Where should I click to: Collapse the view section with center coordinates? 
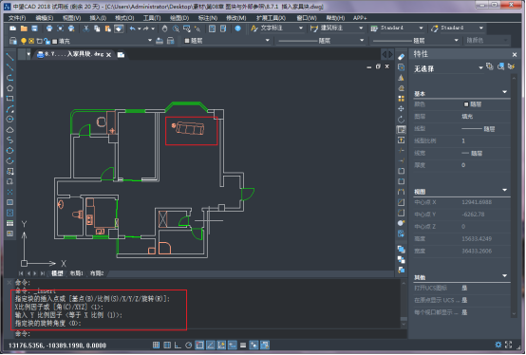[505, 191]
